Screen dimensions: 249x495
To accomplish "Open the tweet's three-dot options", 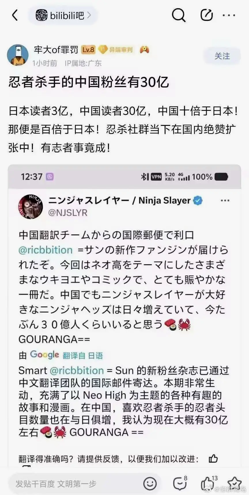I will (x=225, y=200).
